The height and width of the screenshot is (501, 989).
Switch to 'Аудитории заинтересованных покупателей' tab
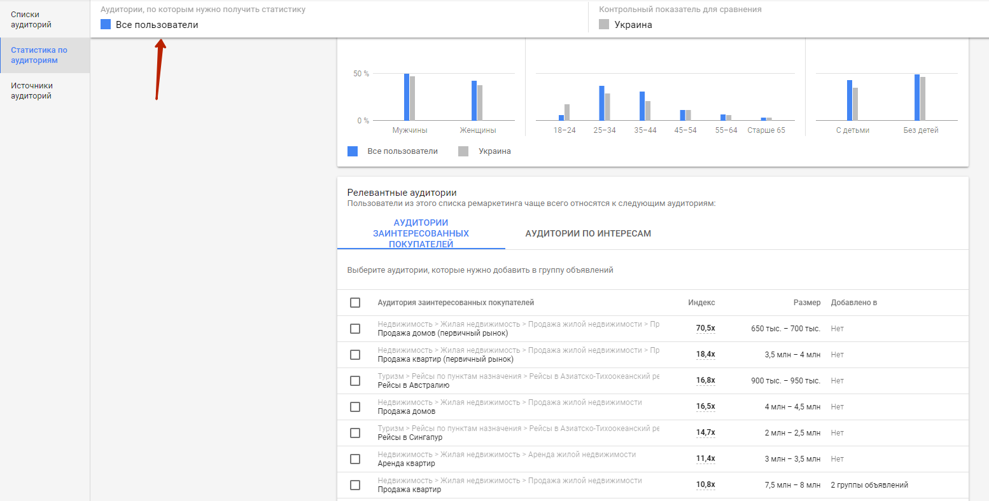[x=421, y=233]
